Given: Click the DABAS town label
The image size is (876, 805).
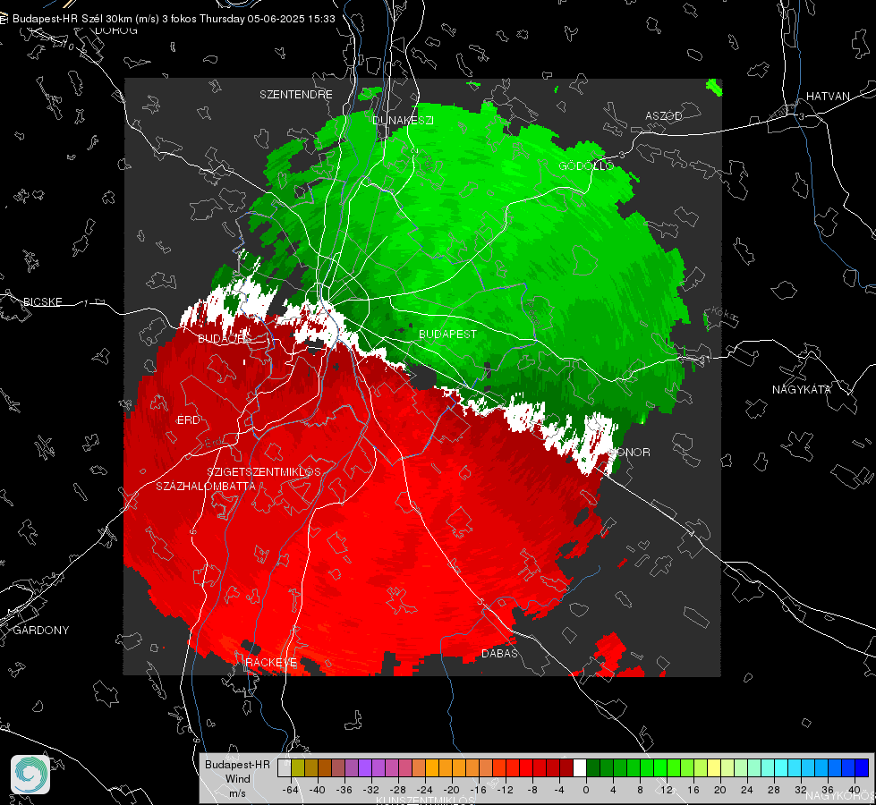Looking at the screenshot, I should point(500,653).
